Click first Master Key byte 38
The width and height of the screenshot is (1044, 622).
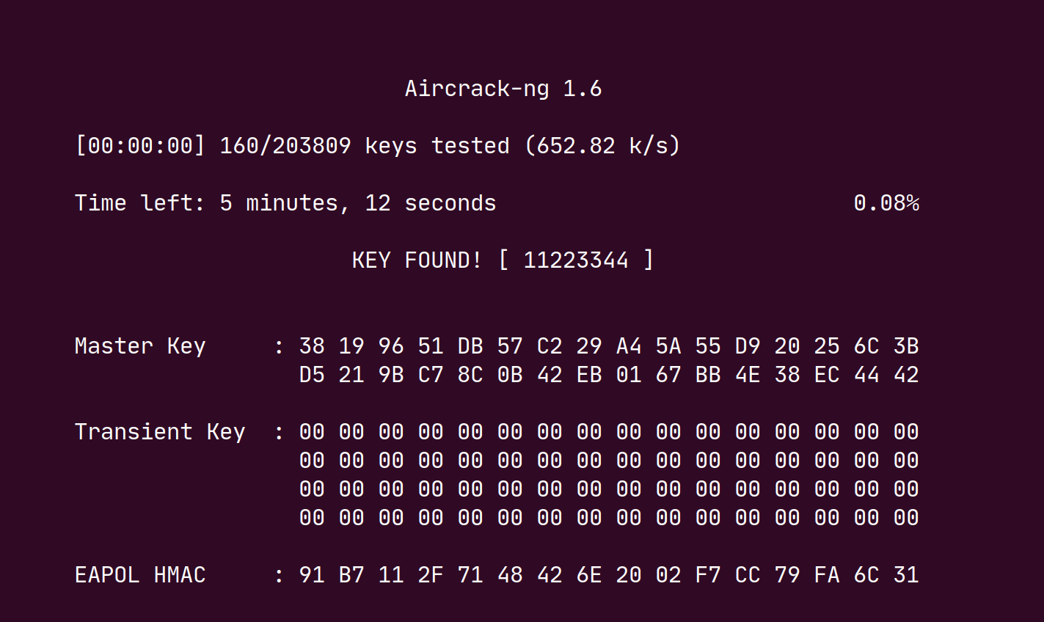coord(312,346)
